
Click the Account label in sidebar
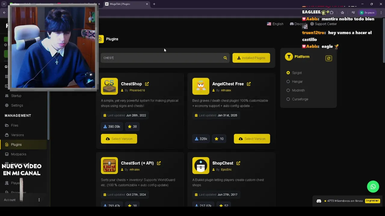pos(10,200)
